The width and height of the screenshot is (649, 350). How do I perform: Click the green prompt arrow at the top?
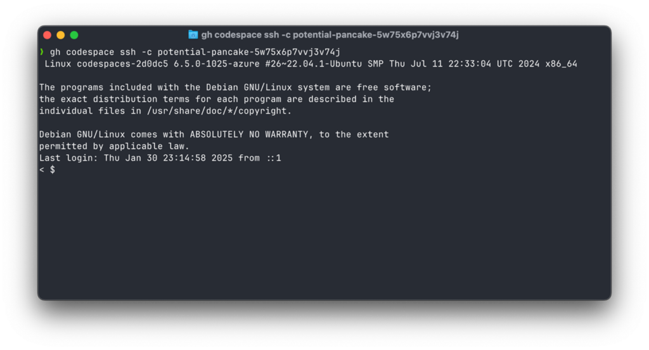pos(42,52)
